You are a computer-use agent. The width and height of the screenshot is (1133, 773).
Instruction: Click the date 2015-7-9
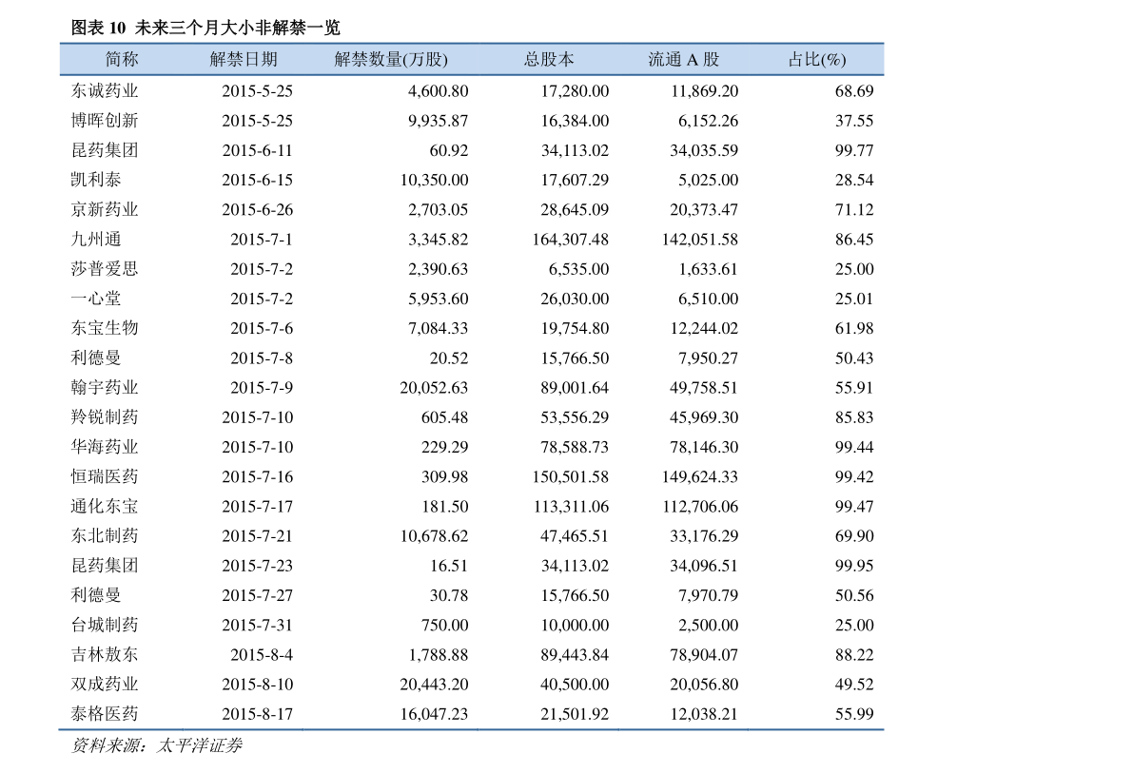(262, 387)
